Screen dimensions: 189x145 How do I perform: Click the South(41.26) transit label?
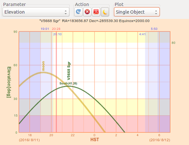coord(68,83)
